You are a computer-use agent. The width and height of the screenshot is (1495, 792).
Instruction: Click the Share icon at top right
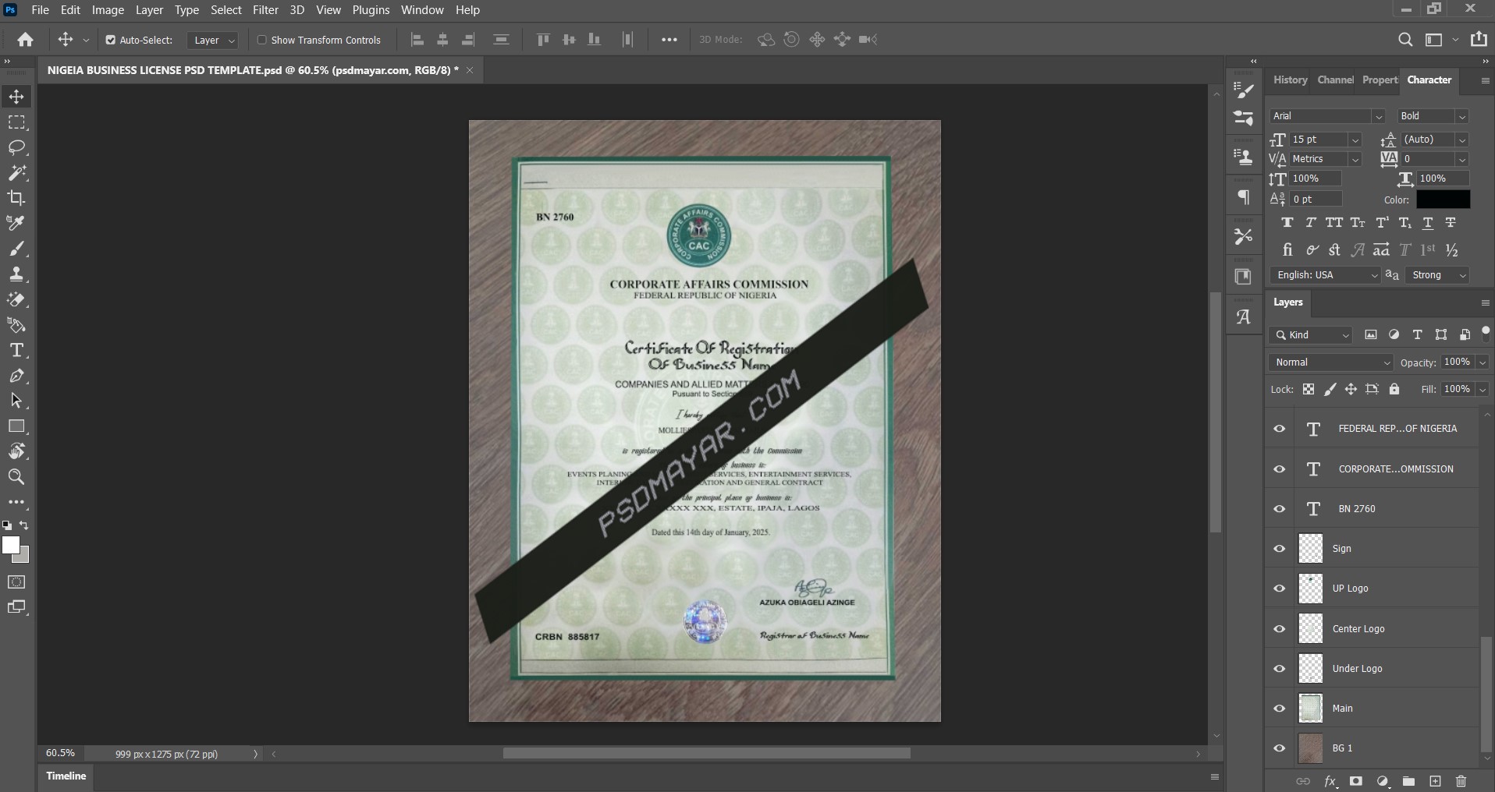(x=1478, y=39)
